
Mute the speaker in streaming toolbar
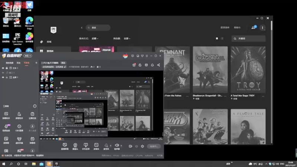[117, 146]
